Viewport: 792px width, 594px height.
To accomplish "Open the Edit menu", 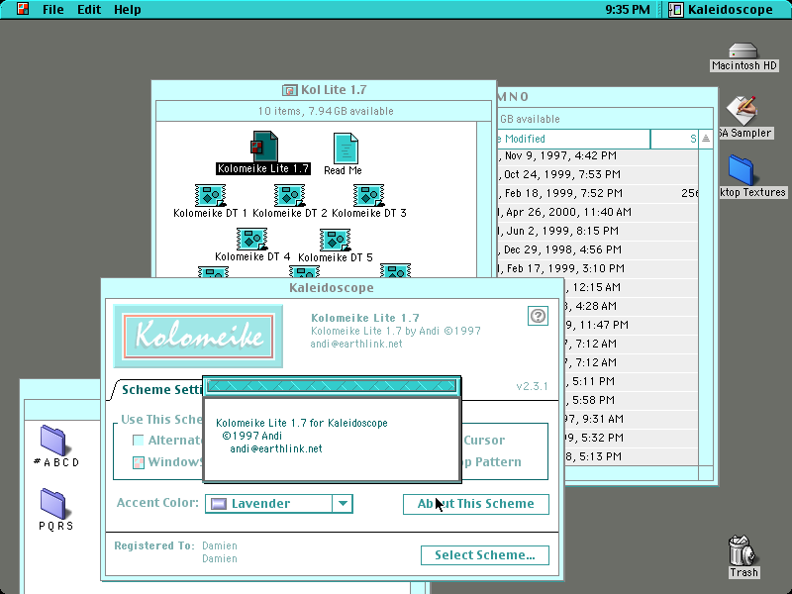I will [89, 10].
